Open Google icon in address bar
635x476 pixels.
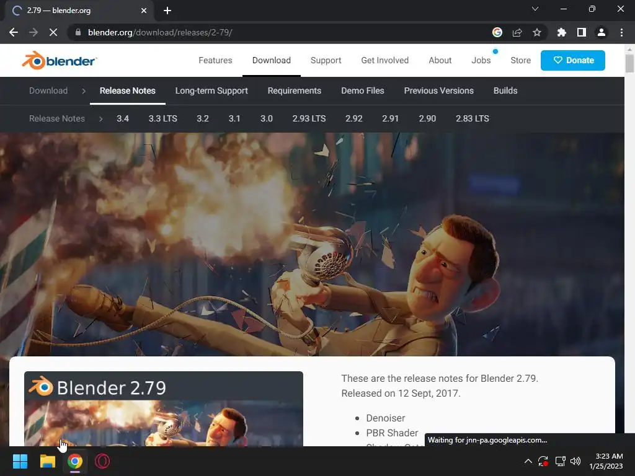(497, 32)
